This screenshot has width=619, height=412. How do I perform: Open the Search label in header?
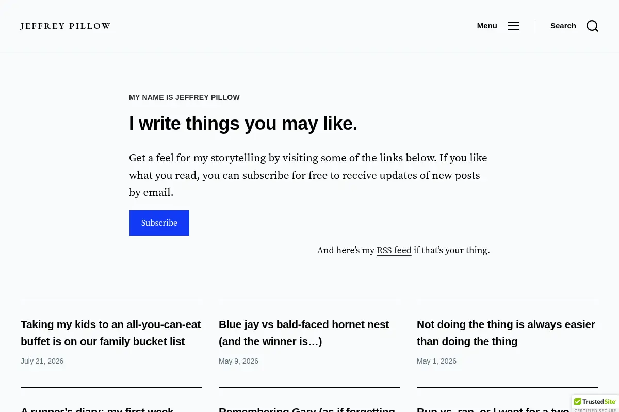click(x=563, y=26)
